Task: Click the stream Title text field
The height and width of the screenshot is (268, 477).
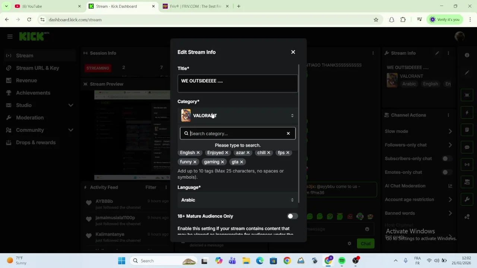Action: [x=238, y=83]
